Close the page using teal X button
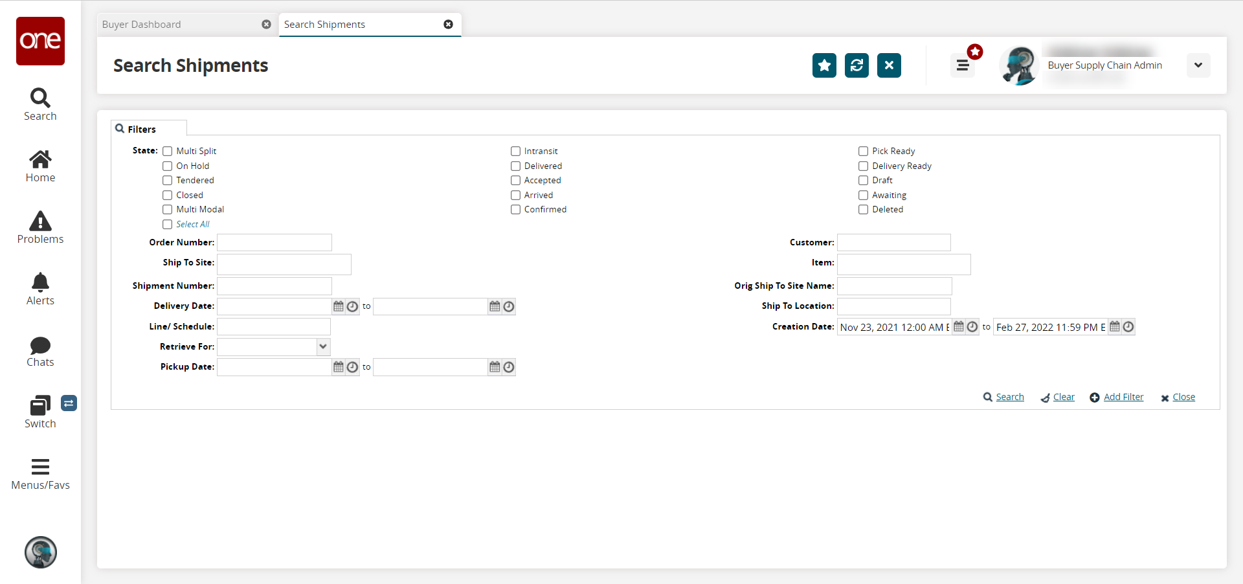The height and width of the screenshot is (584, 1243). pyautogui.click(x=889, y=65)
